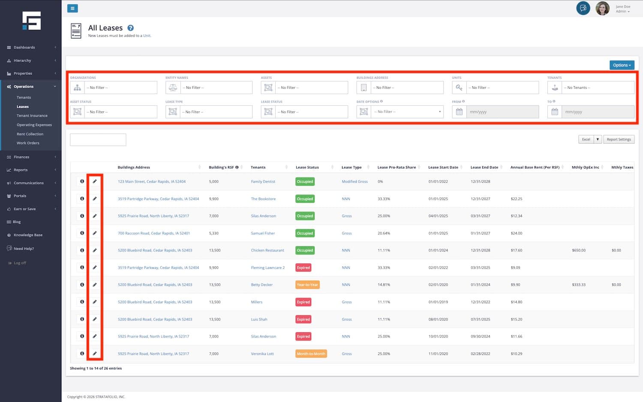Click the hamburger menu toggle button
This screenshot has height=402, width=643.
[x=72, y=8]
